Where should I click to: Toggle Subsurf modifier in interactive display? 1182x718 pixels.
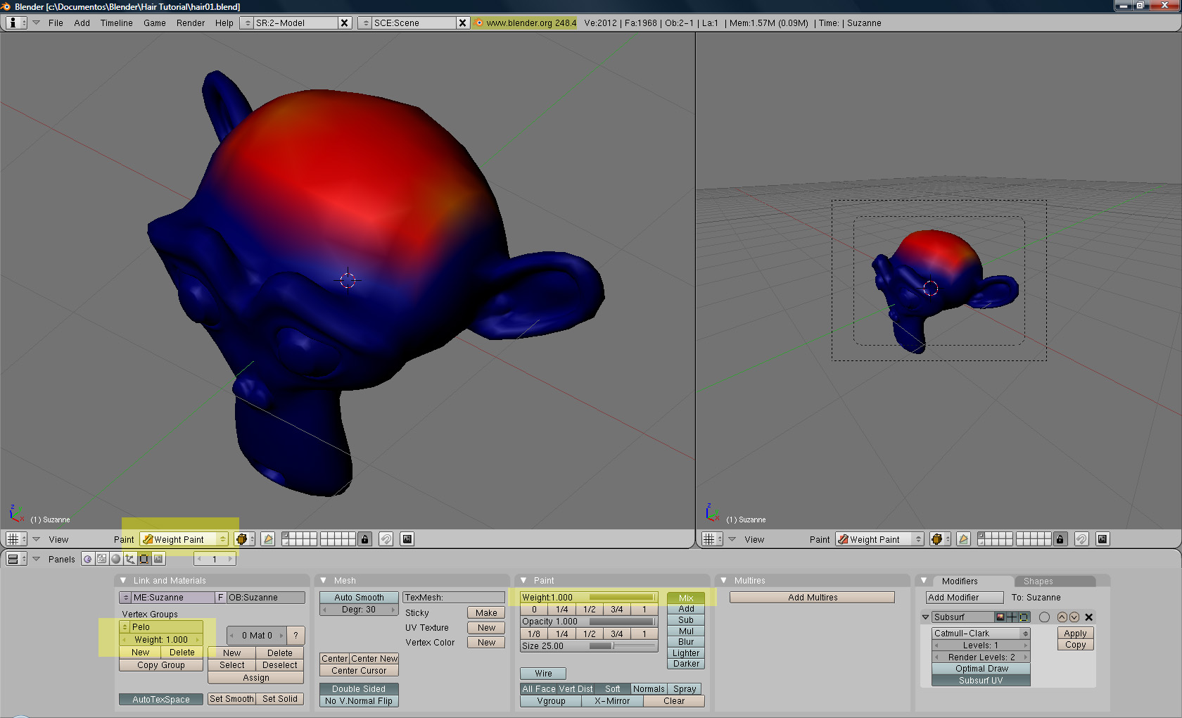pyautogui.click(x=1012, y=617)
